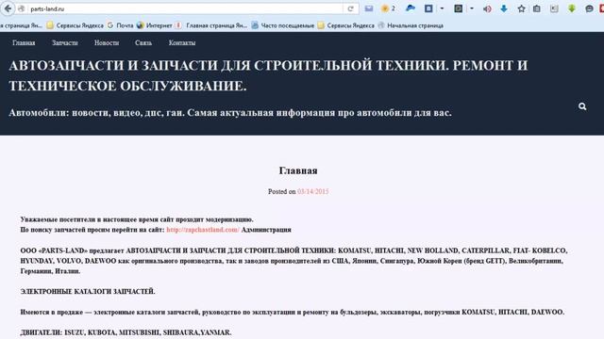Check the sunny weather widget icon
The image size is (604, 339).
(x=384, y=8)
